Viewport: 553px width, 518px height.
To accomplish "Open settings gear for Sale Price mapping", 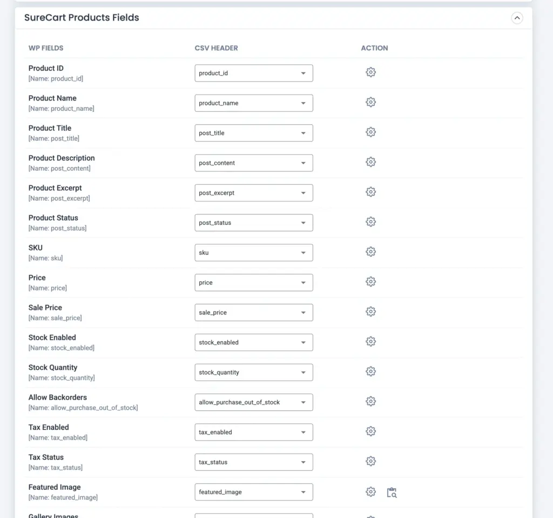I will (x=370, y=311).
